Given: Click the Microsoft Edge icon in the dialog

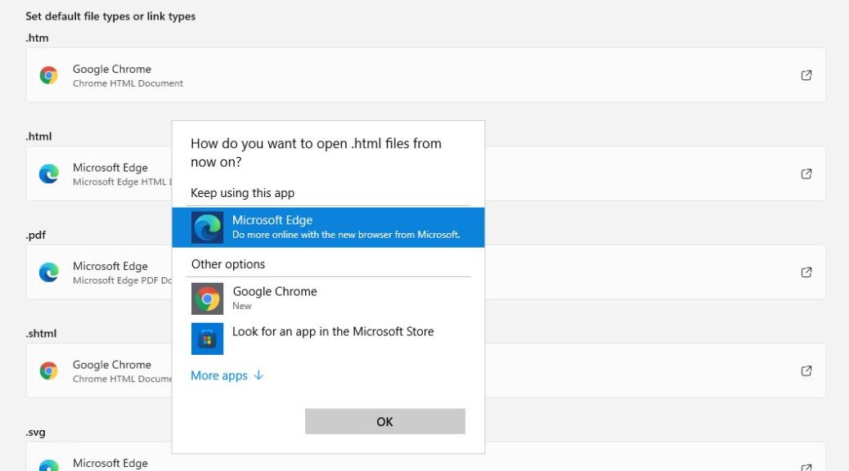Looking at the screenshot, I should click(x=207, y=227).
